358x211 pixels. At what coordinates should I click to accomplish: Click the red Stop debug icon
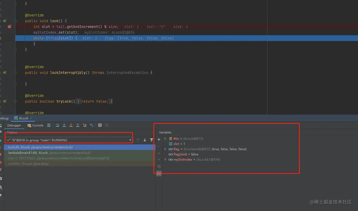point(1,154)
